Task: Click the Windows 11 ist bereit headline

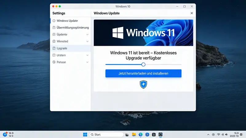Action: 143,55
